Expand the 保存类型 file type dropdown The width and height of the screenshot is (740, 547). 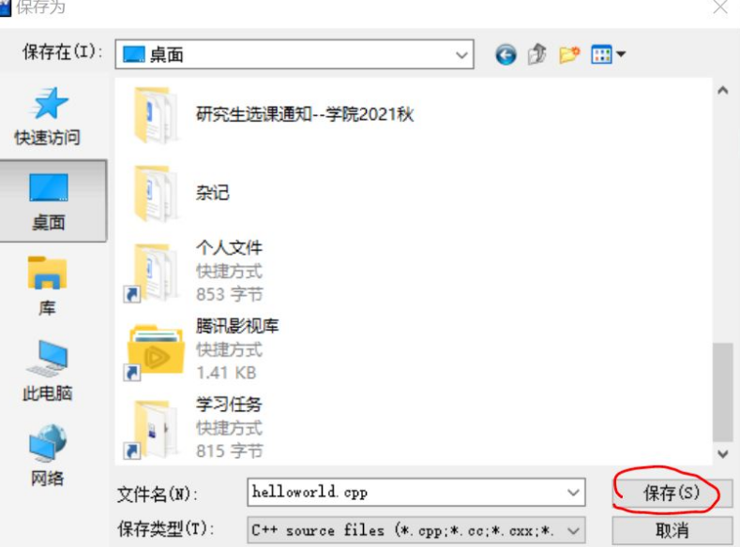click(573, 531)
